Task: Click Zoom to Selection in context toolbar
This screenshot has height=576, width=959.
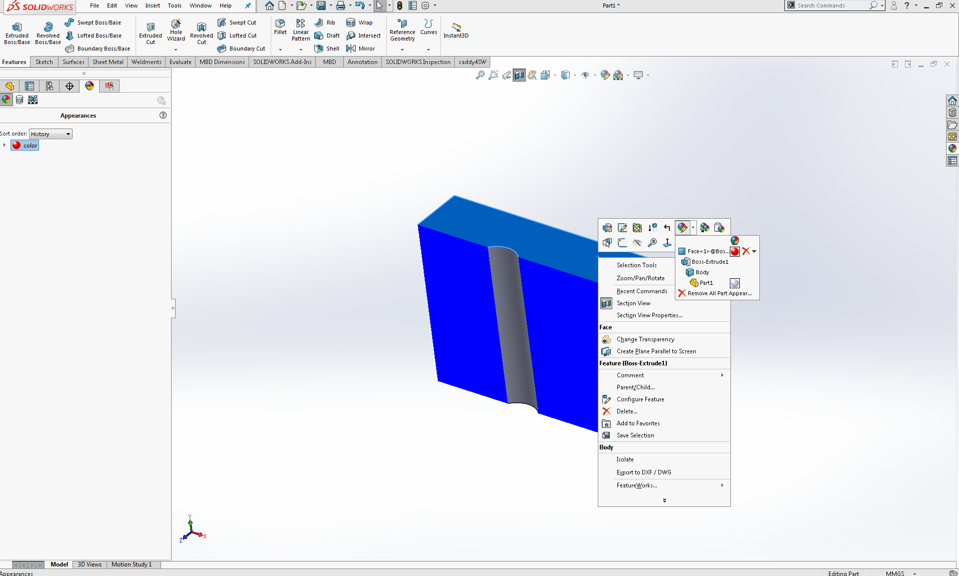Action: point(652,243)
